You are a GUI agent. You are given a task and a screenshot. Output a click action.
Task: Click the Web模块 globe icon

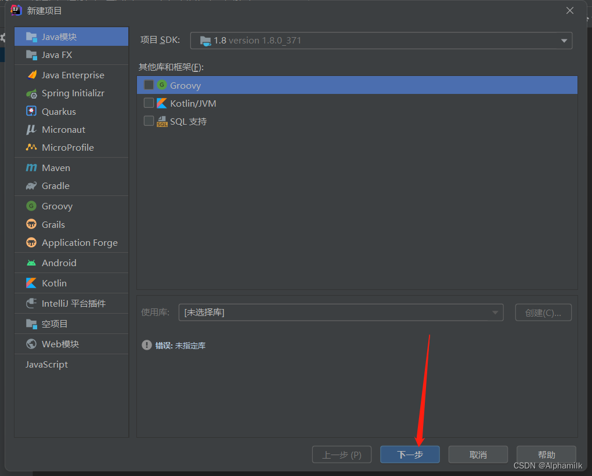(31, 344)
